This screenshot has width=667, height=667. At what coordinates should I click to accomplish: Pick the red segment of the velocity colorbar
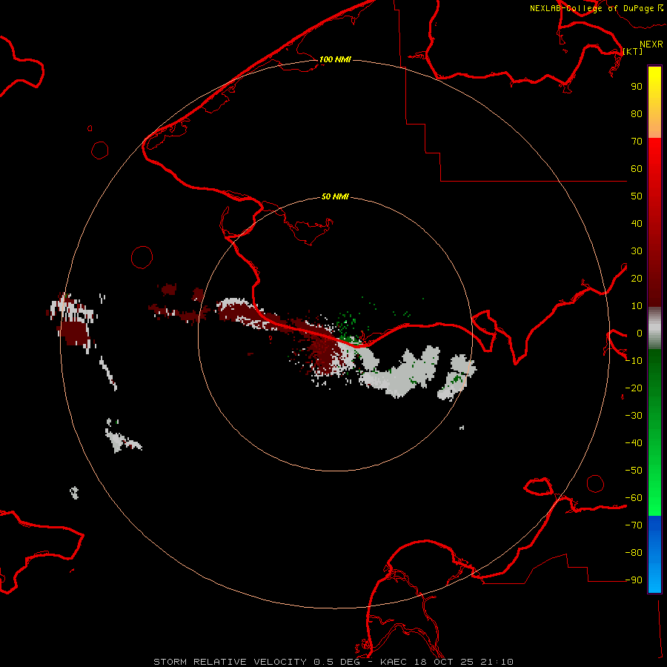654,222
